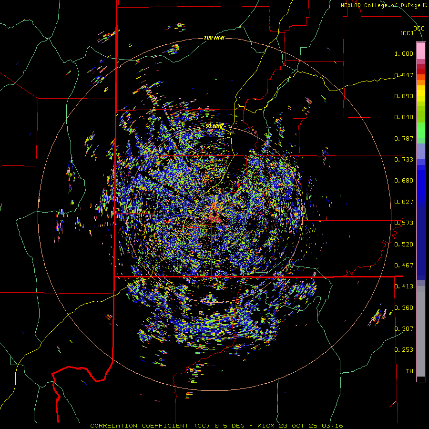Click the 0.947 color scale label
The width and height of the screenshot is (429, 429).
click(404, 75)
